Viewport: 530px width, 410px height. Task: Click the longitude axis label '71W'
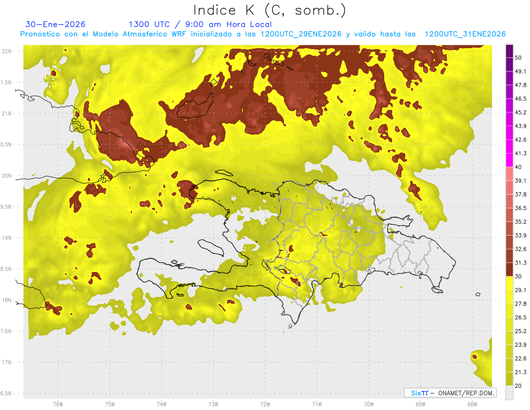click(317, 404)
